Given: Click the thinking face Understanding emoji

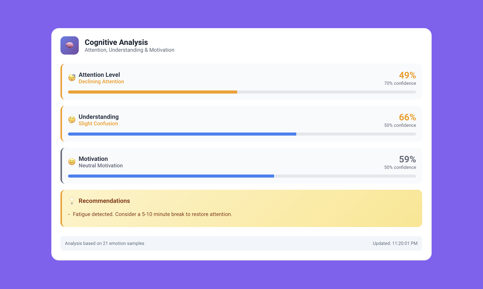Looking at the screenshot, I should [72, 120].
